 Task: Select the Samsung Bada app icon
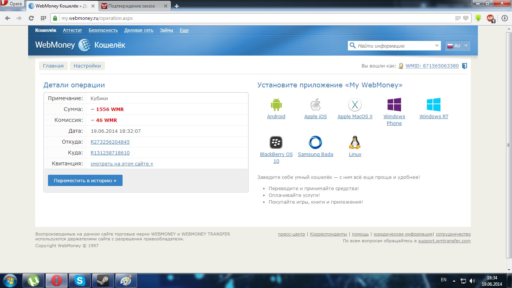[316, 142]
